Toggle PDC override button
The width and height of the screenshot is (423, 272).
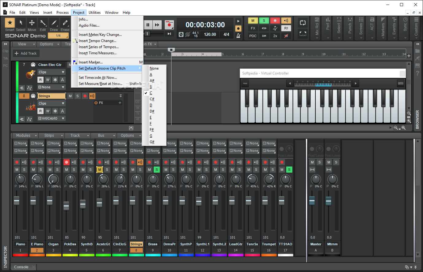point(253,36)
